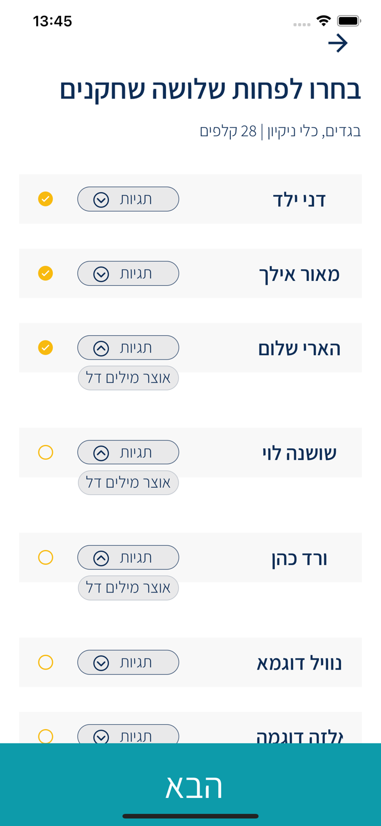Open the תגיות dropdown for נוויל דוגמא
381x826 pixels.
point(128,662)
